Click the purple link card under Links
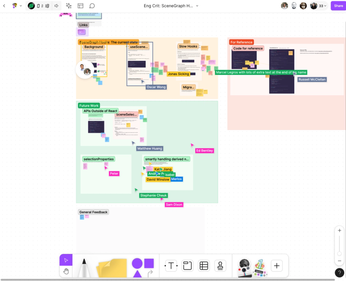The width and height of the screenshot is (346, 281). (82, 32)
